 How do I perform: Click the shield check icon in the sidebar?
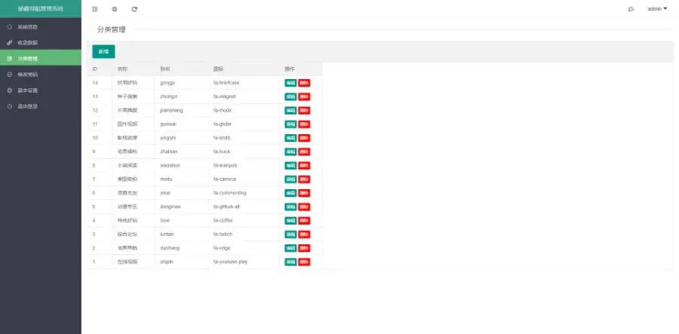point(10,75)
